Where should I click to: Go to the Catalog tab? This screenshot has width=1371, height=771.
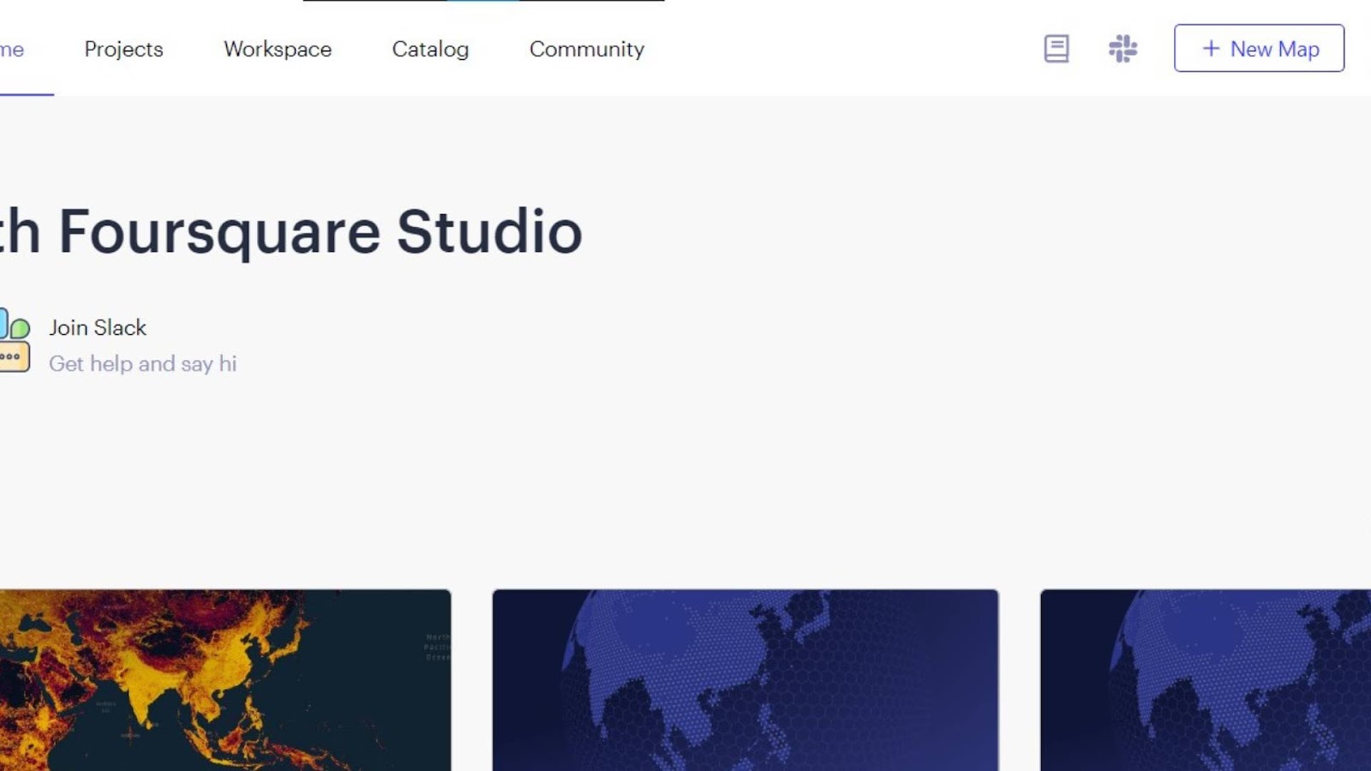[x=430, y=49]
